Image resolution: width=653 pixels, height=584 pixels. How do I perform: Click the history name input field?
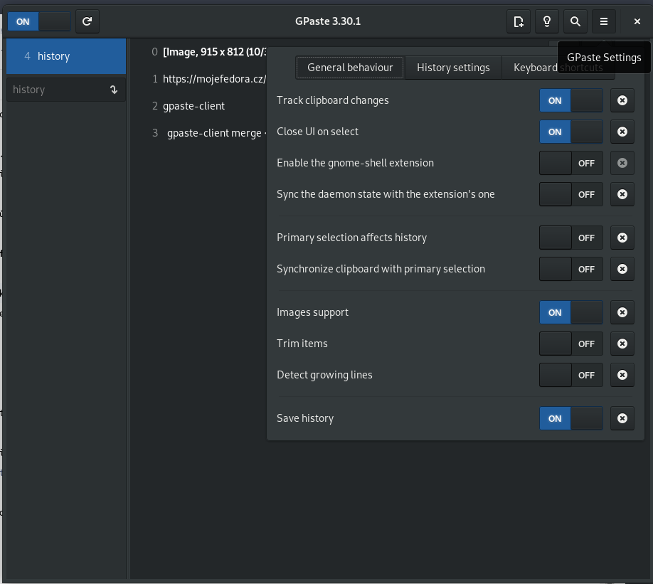(x=57, y=90)
